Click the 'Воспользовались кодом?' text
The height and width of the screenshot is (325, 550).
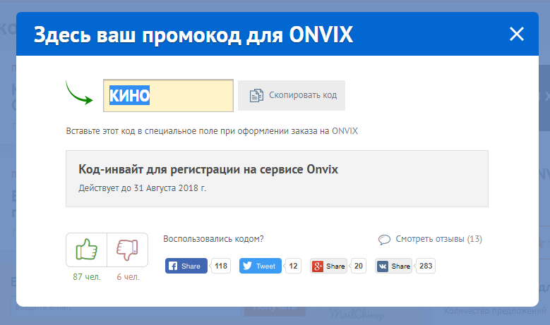click(x=213, y=239)
